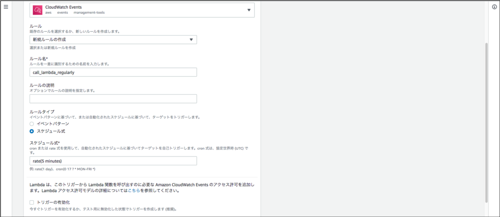This screenshot has height=217, width=500.
Task: Click the CloudWatch Events service icon
Action: pyautogui.click(x=37, y=9)
